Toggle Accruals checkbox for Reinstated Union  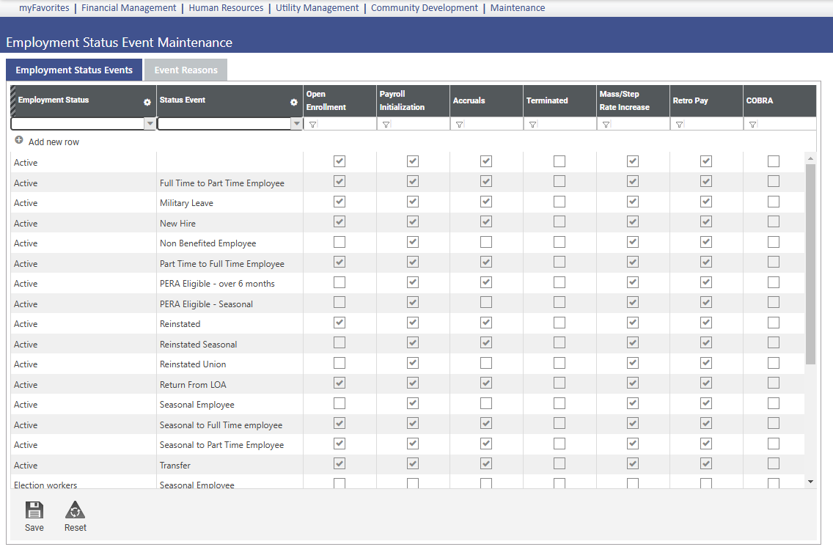pyautogui.click(x=486, y=363)
